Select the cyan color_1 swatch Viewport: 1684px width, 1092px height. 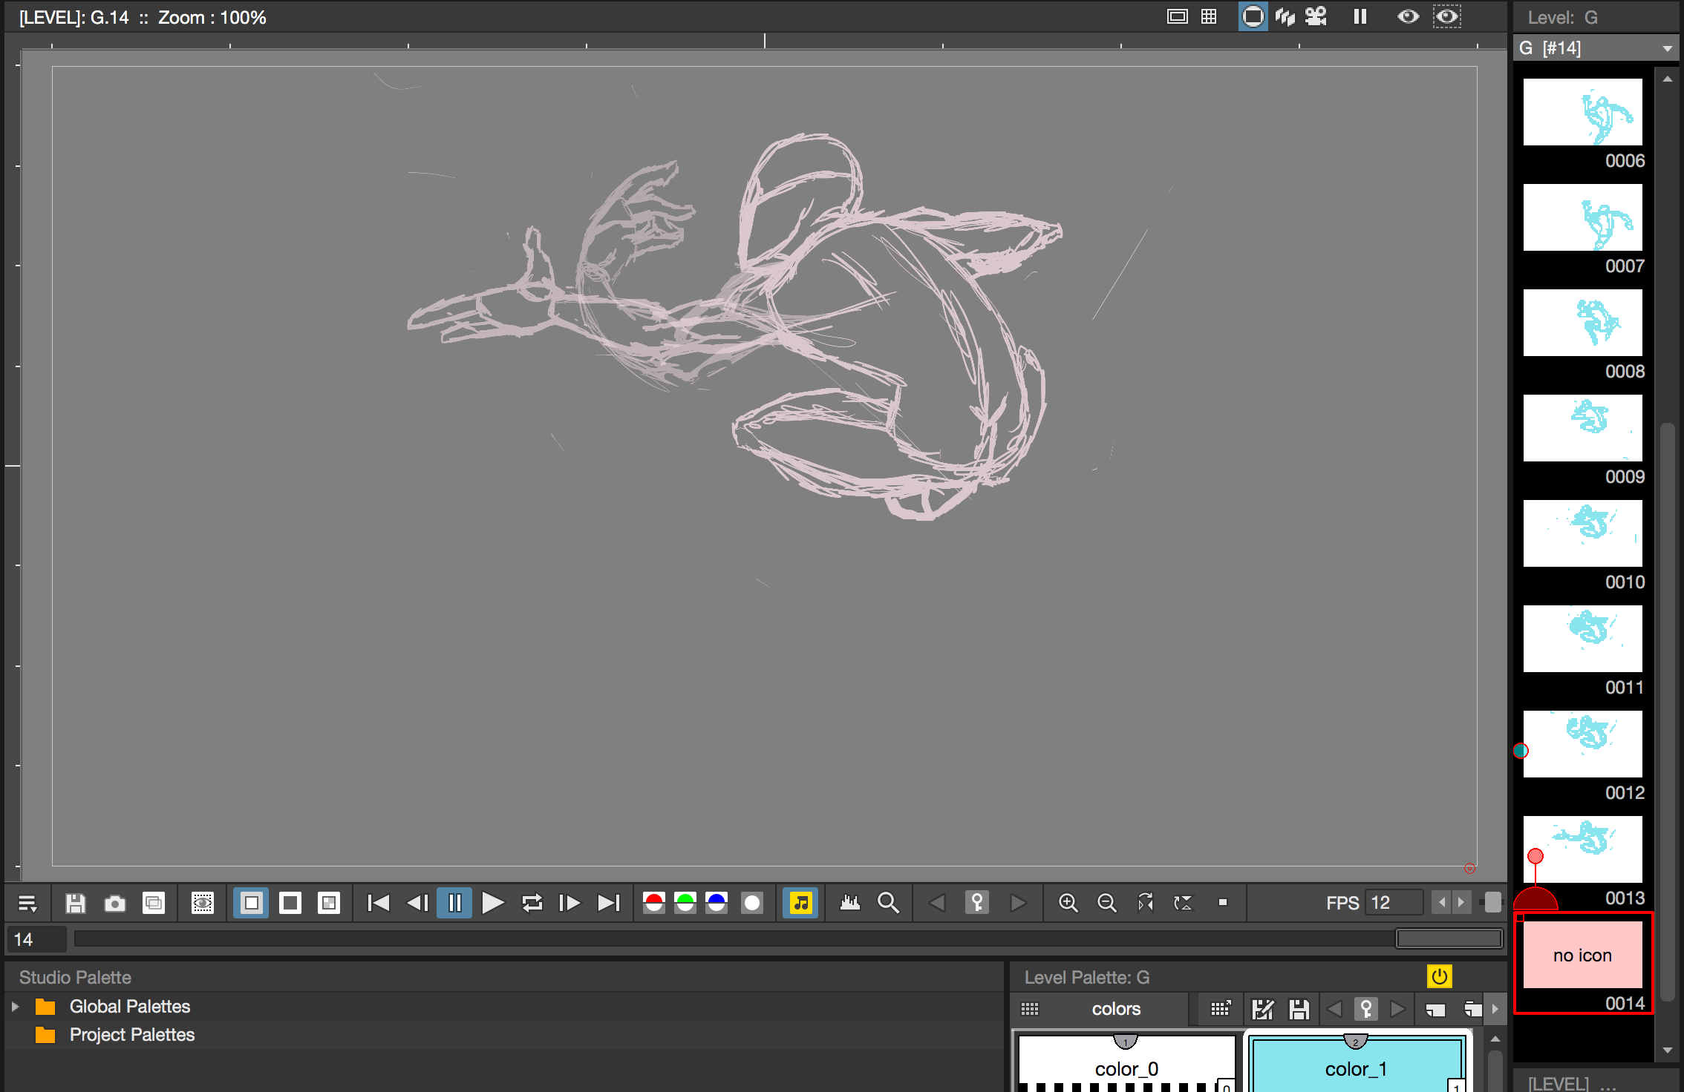pos(1356,1067)
